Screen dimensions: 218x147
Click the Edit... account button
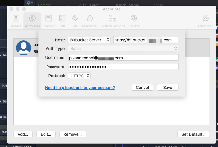pos(46,134)
